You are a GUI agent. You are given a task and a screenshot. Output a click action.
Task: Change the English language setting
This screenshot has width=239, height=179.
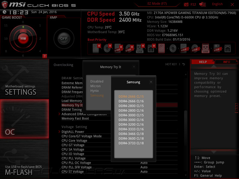pyautogui.click(x=217, y=4)
